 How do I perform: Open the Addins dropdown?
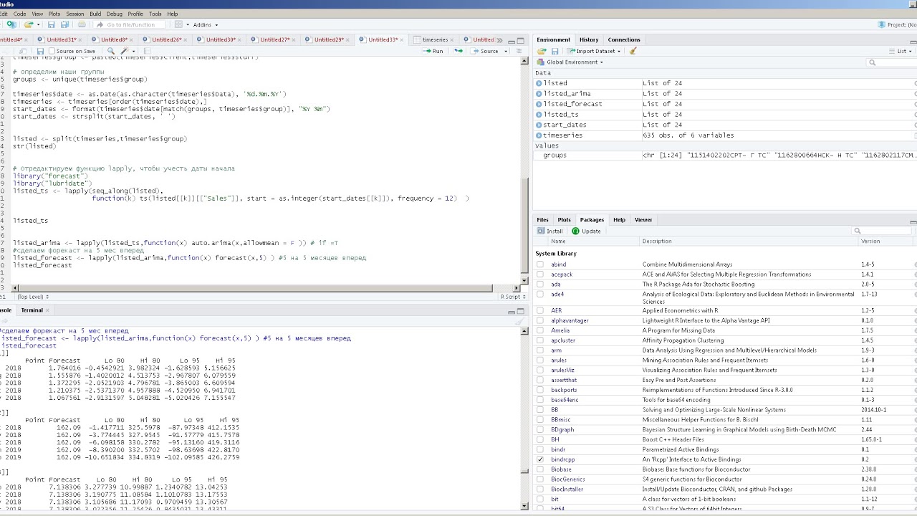(205, 24)
